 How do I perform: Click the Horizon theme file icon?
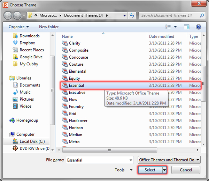point(65,128)
